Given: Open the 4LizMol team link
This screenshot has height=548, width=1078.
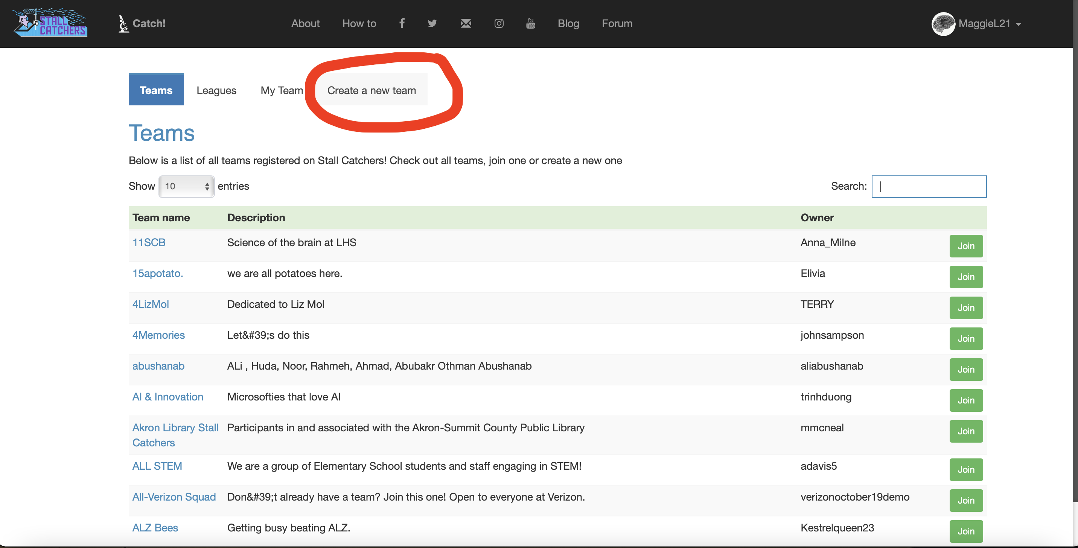Looking at the screenshot, I should pos(150,304).
